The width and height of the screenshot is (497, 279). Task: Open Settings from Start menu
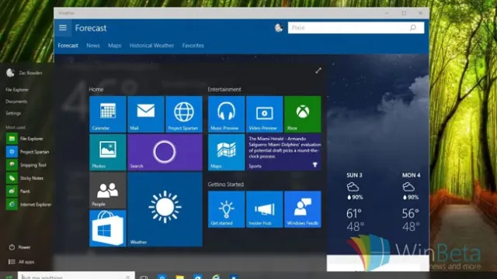click(x=13, y=113)
